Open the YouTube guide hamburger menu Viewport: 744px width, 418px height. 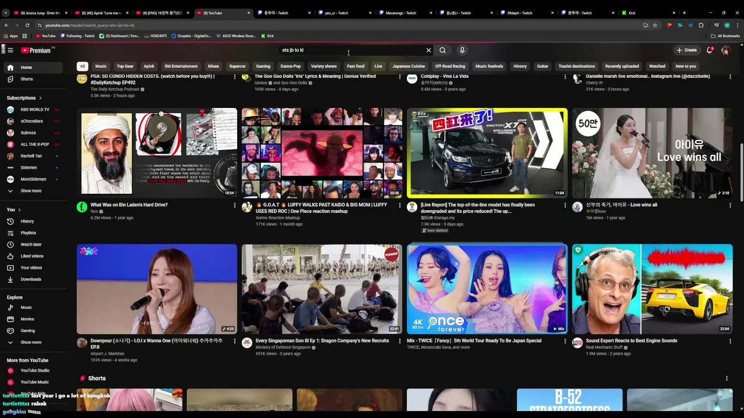[x=10, y=50]
